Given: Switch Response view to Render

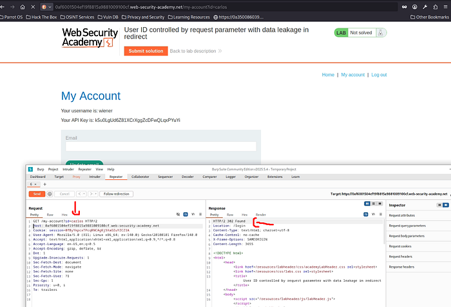Looking at the screenshot, I should click(261, 215).
